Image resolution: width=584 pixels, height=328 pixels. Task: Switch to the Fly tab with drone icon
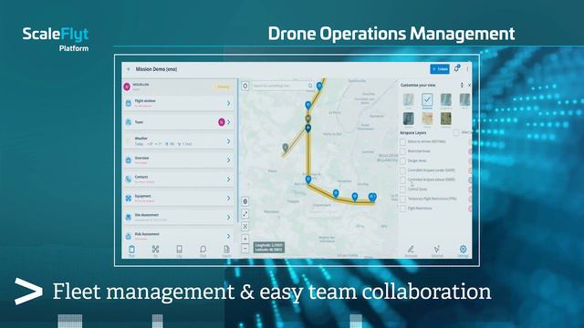156,251
